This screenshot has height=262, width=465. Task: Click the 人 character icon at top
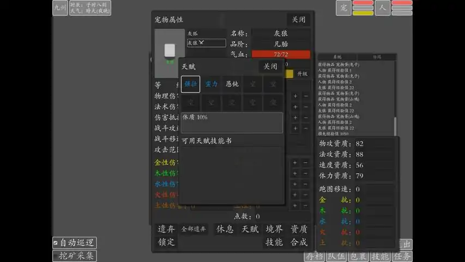click(383, 8)
